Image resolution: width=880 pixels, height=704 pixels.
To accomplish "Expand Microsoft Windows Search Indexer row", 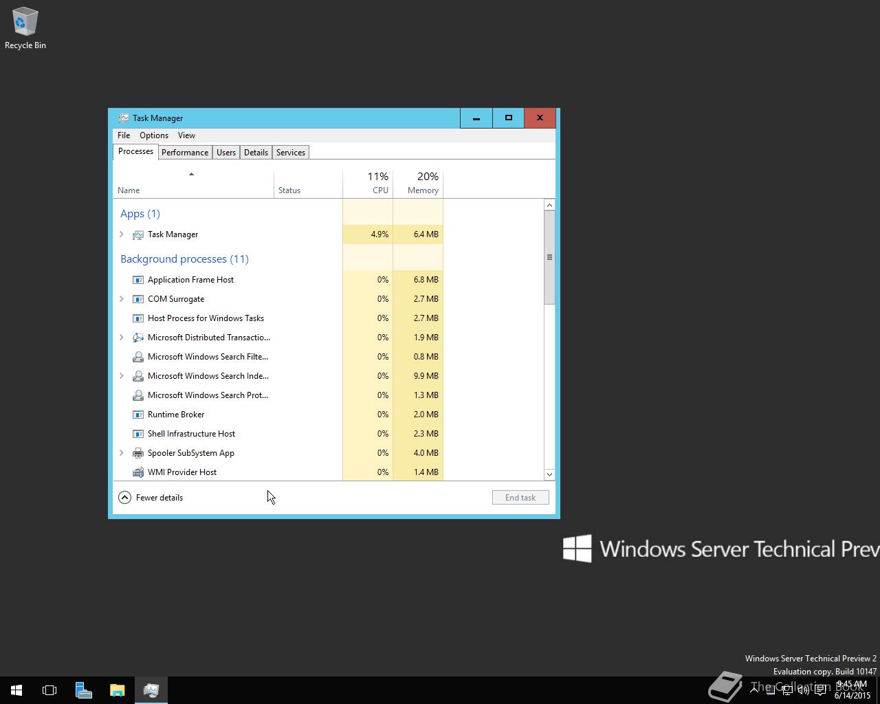I will click(122, 376).
